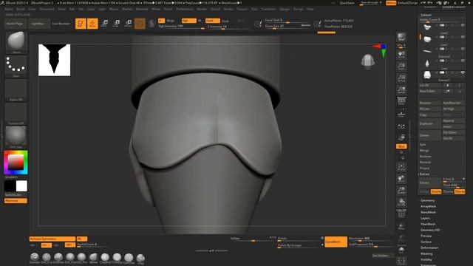Toggle Line Fill PolyF display
This screenshot has height=266, width=473.
tap(401, 214)
